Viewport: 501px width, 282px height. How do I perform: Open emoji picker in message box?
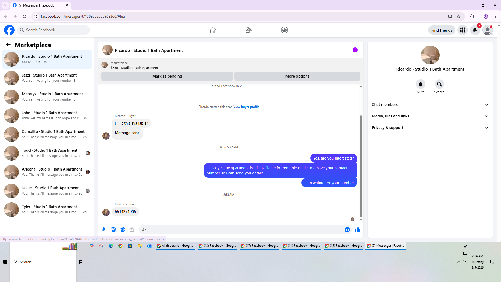click(347, 230)
